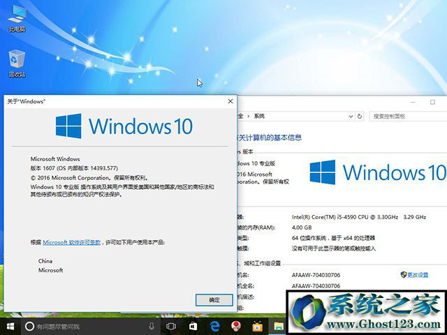Click the China licensee text

pos(45,261)
